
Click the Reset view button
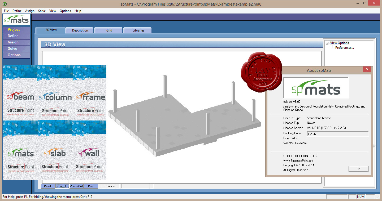point(48,186)
